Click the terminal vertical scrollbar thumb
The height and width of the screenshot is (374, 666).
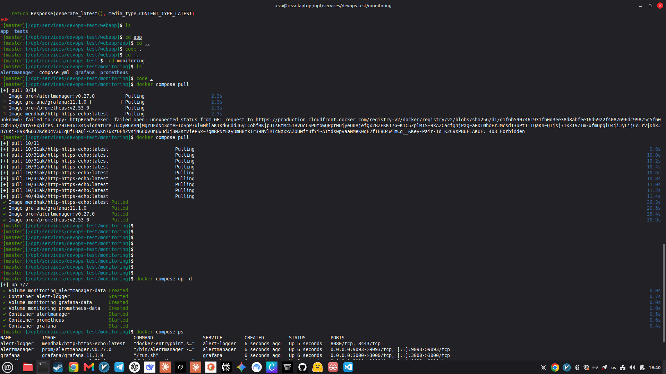tap(664, 293)
